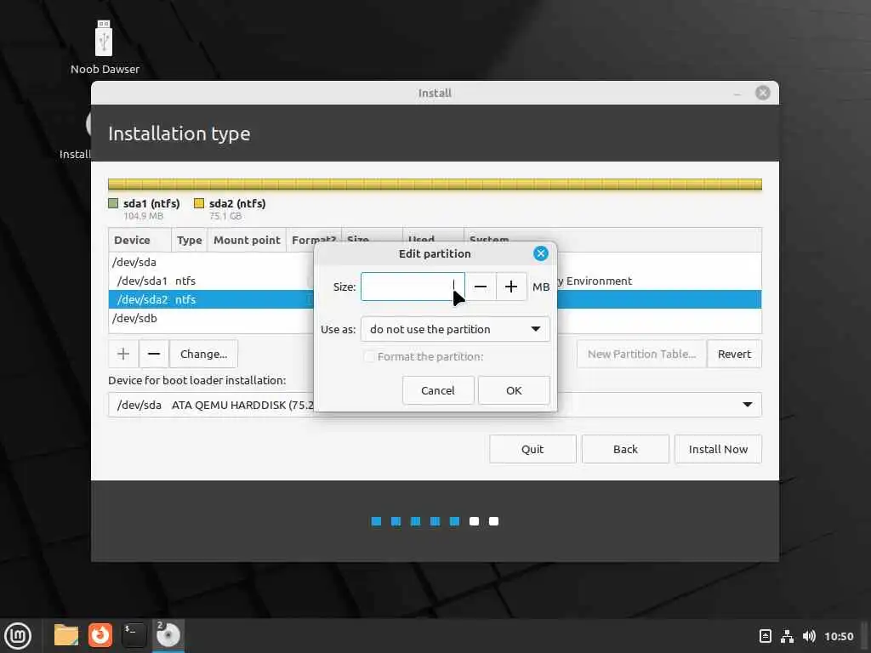This screenshot has width=871, height=653.
Task: Select the /dev/sda1 ntfs row
Action: coord(435,281)
